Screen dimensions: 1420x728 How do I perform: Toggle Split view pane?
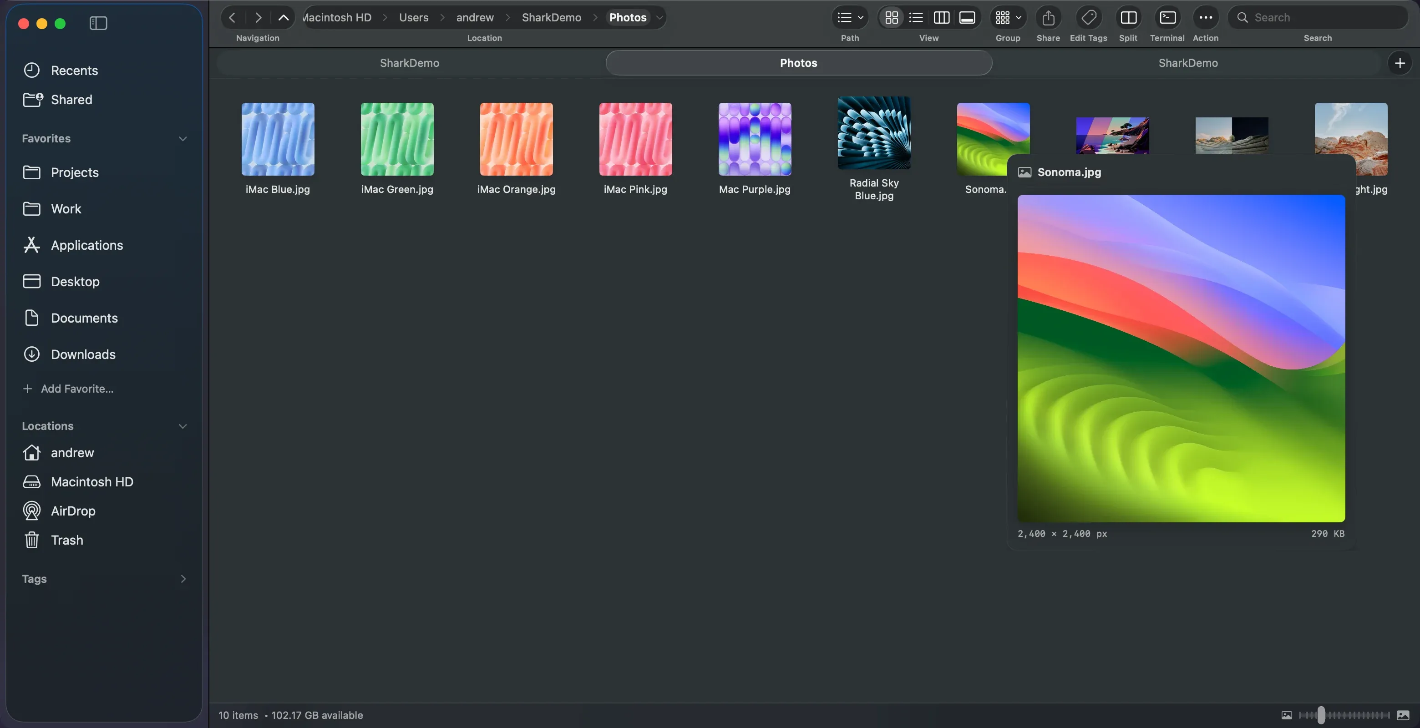[1128, 18]
